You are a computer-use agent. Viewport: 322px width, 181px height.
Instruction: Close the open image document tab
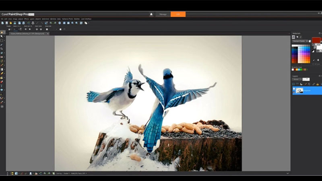(x=47, y=33)
